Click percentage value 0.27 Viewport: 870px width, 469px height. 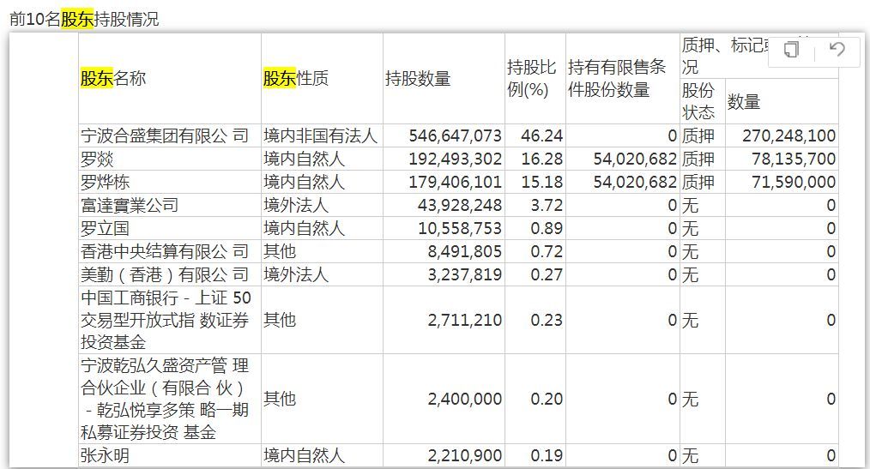point(547,275)
